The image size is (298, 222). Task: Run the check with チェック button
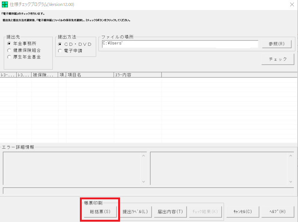pos(278,59)
